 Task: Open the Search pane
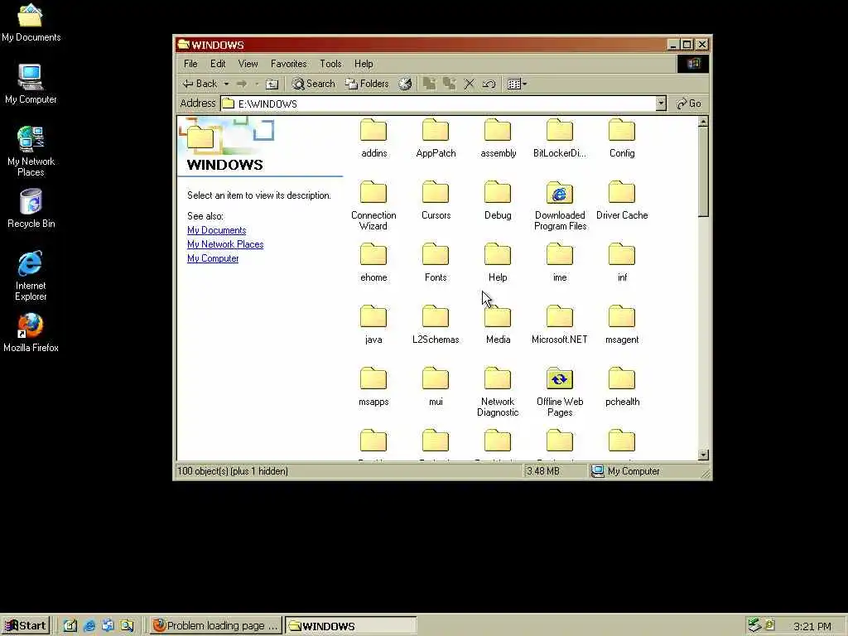[x=314, y=84]
